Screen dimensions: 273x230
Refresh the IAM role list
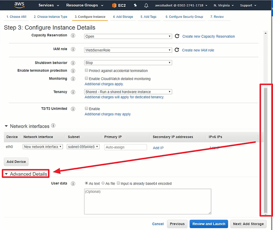pyautogui.click(x=177, y=50)
